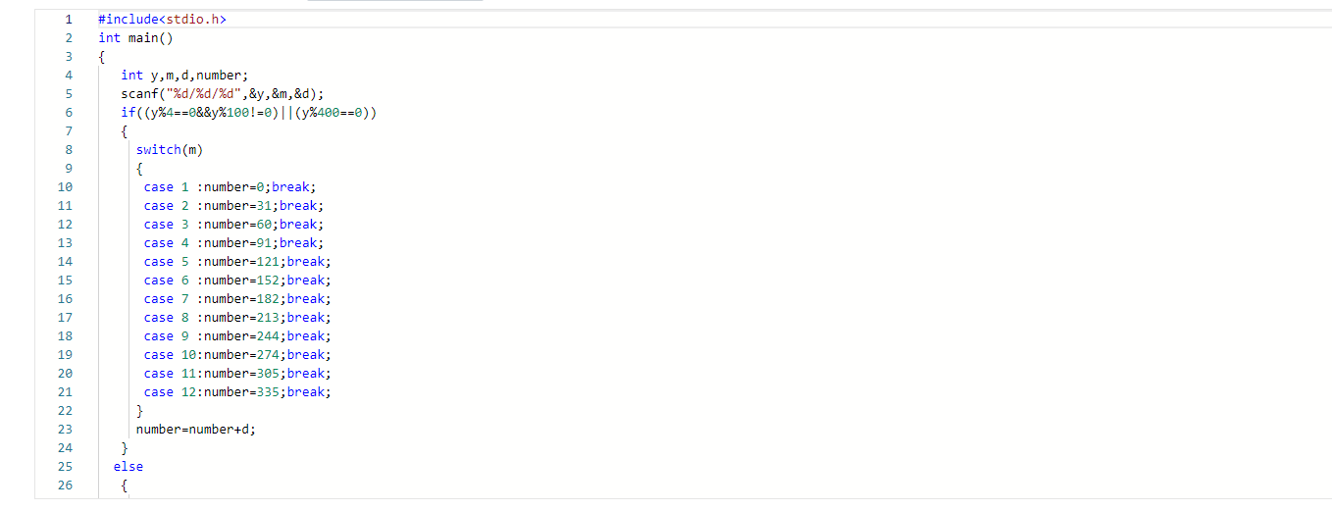Click the 'else' keyword on line 25

tap(128, 466)
